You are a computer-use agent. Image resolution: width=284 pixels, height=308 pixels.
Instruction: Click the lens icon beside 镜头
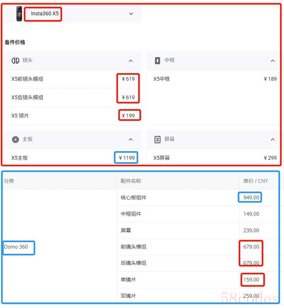click(15, 61)
